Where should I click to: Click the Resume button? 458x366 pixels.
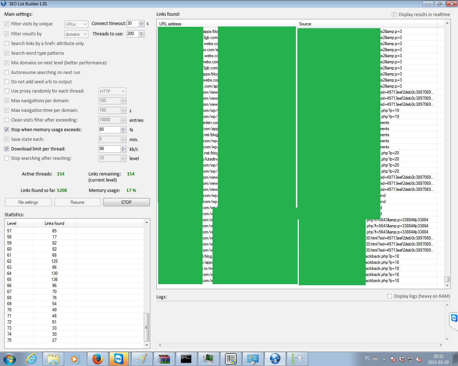[x=77, y=202]
